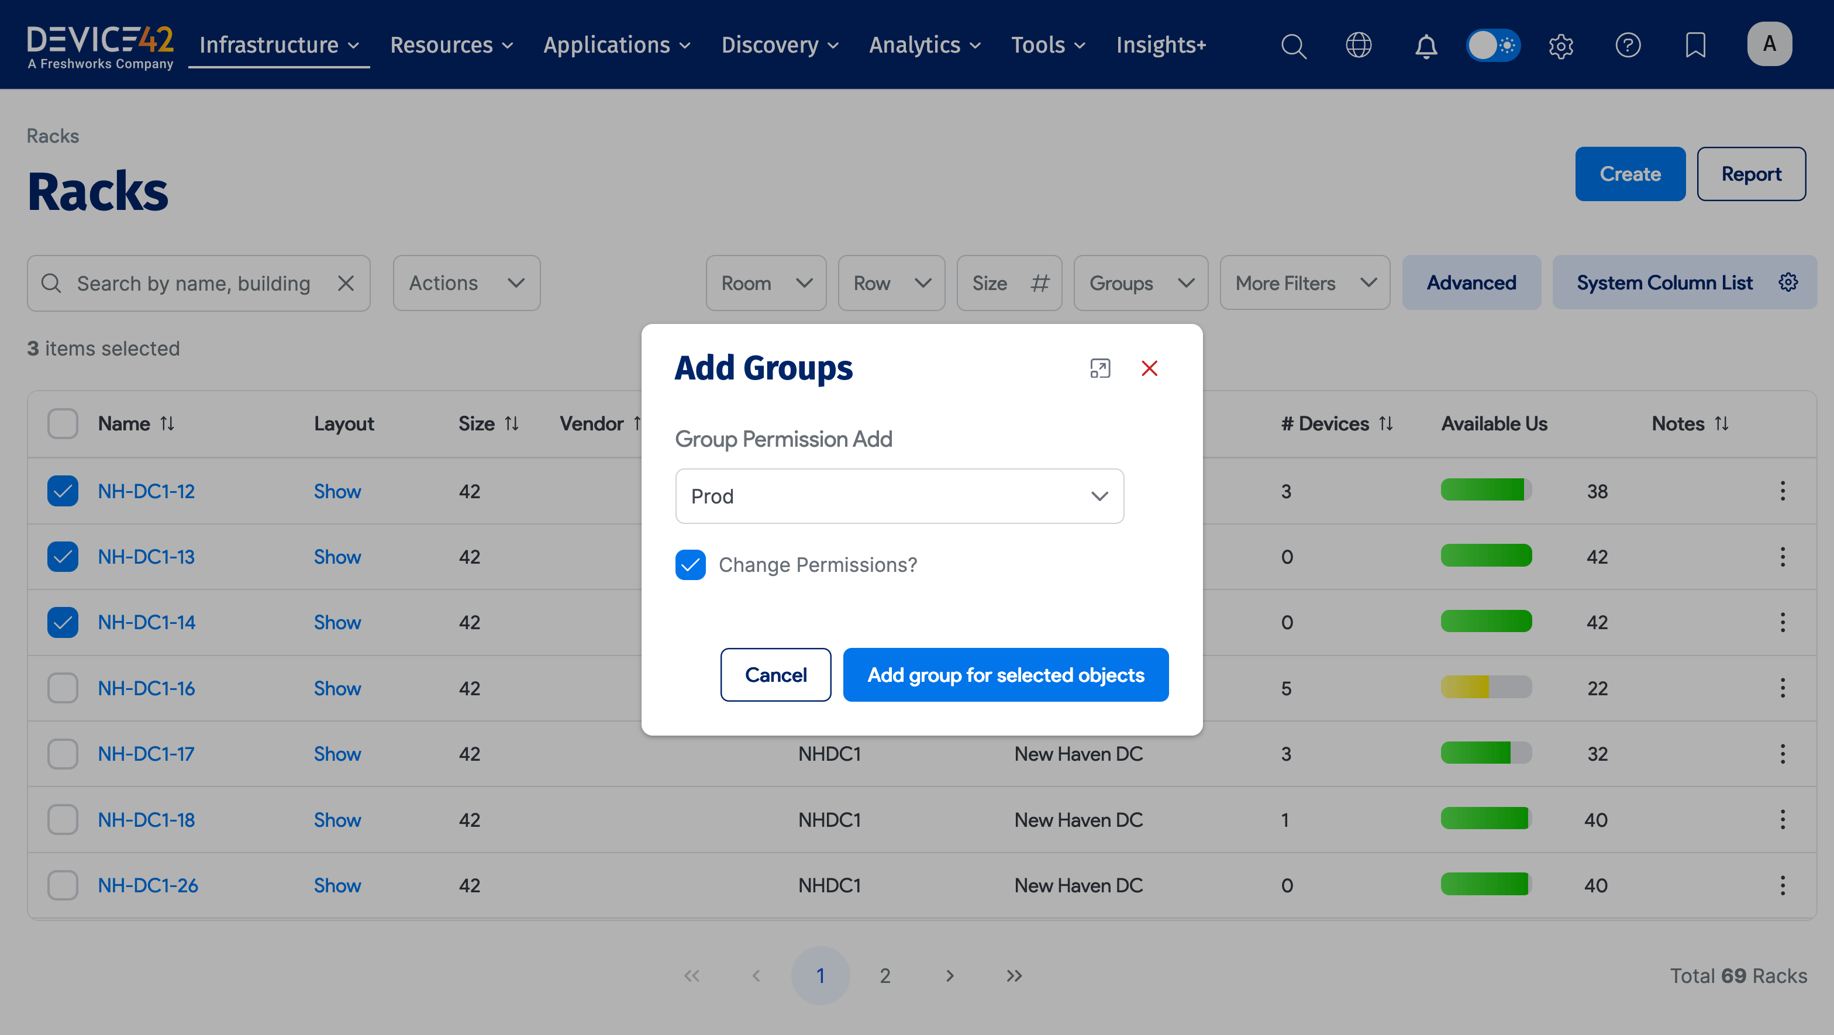Screen dimensions: 1834x1035
Task: Open Device42 settings gear
Action: 1561,46
